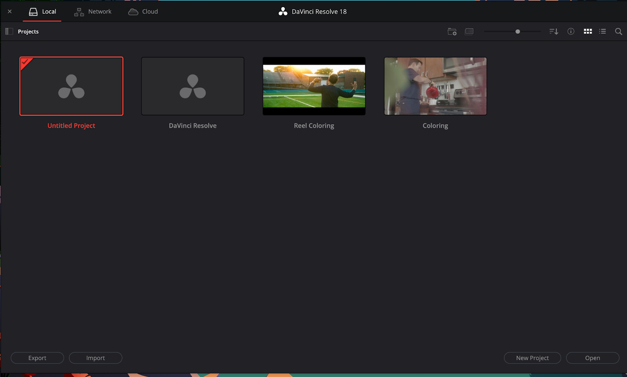Click the Import button
Screen dimensions: 627x377
point(96,358)
